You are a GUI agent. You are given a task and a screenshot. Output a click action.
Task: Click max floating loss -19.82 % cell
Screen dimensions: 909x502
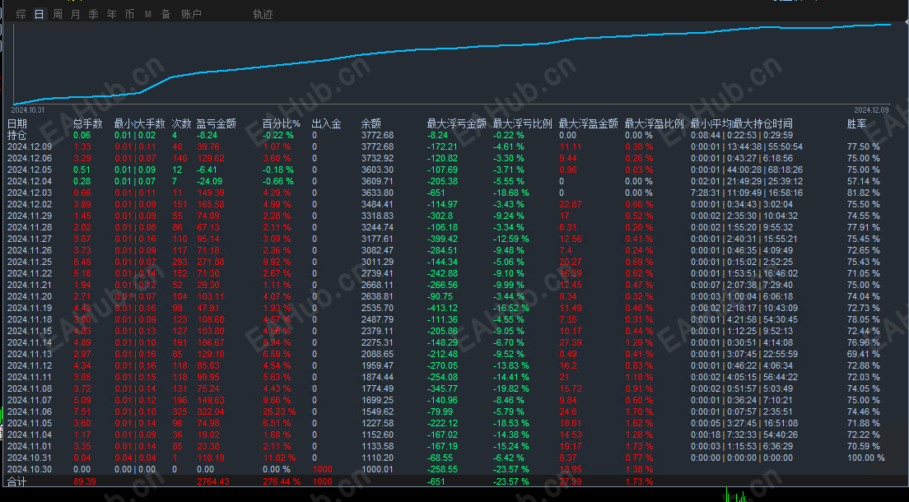coord(510,389)
